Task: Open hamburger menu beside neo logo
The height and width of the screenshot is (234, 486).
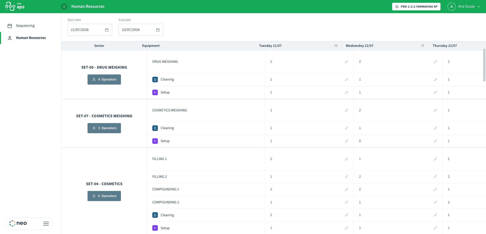Action: coord(46,224)
